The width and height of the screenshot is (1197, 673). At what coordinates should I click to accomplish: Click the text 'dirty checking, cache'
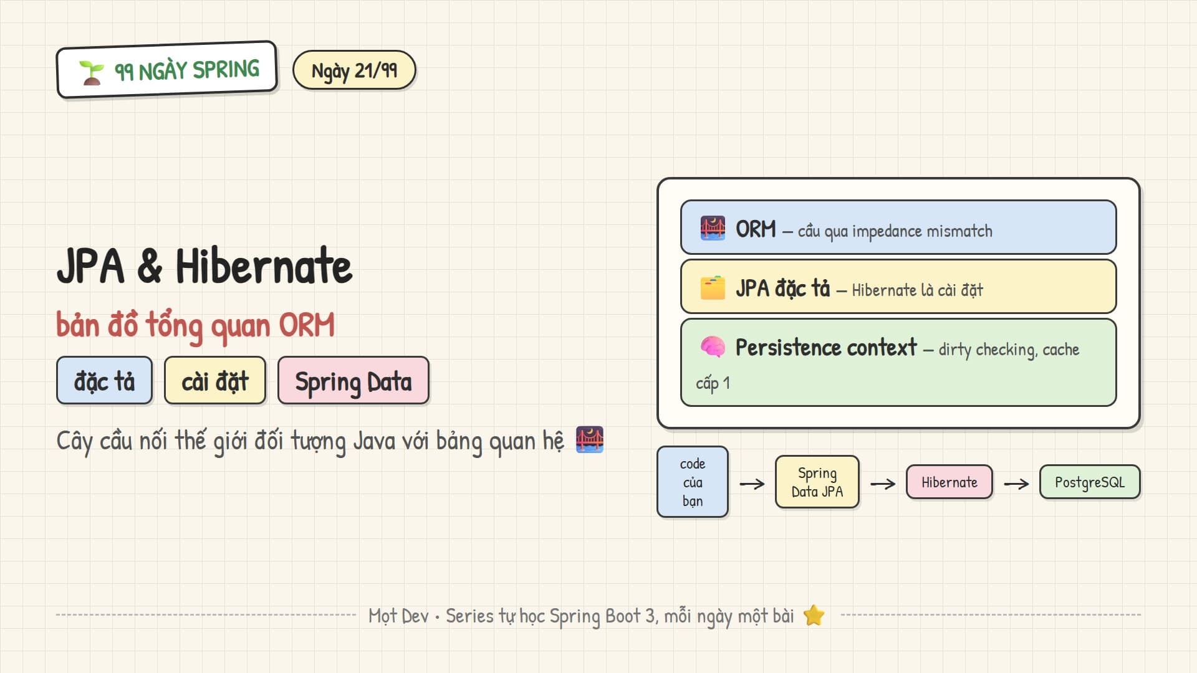click(x=1009, y=350)
